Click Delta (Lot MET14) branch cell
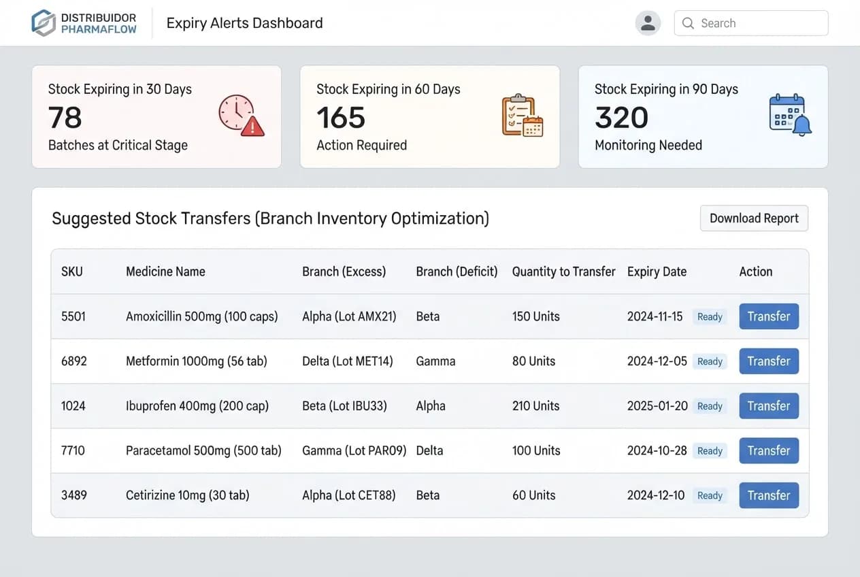The image size is (860, 577). pyautogui.click(x=348, y=361)
